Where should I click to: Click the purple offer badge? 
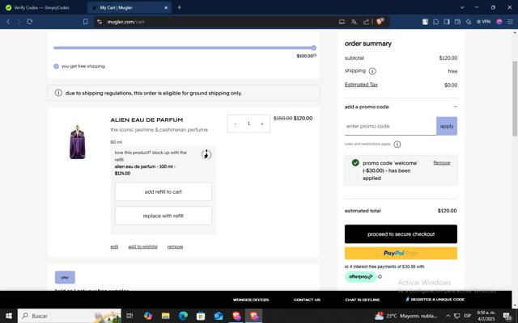coord(65,278)
